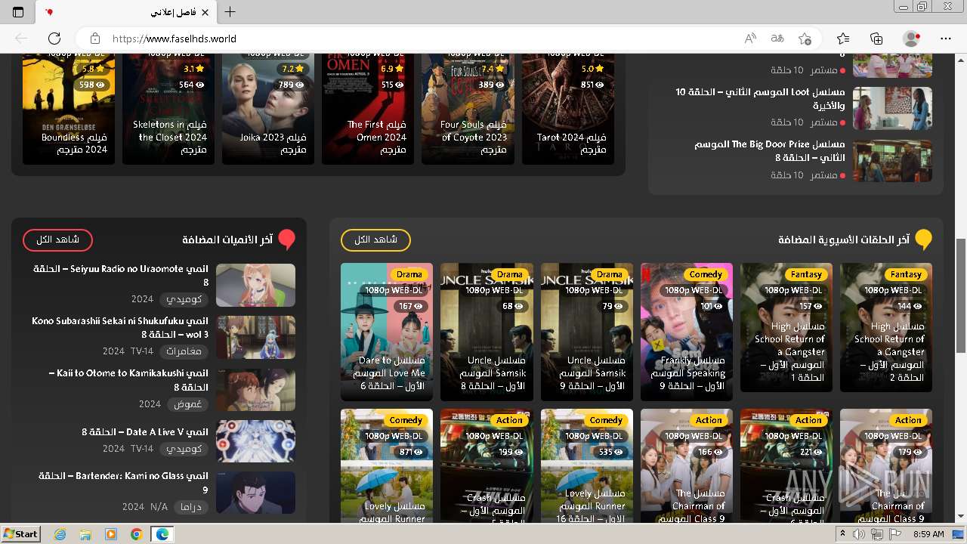Open The Big Door Prize episode 8 link
This screenshot has width=967, height=544.
click(770, 151)
